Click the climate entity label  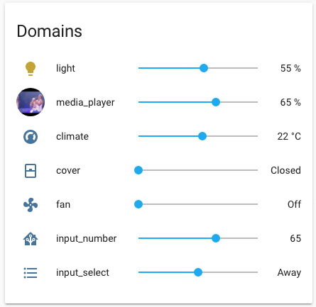72,136
